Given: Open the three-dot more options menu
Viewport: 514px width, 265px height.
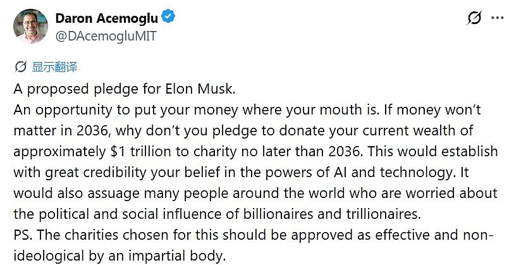Looking at the screenshot, I should [497, 18].
